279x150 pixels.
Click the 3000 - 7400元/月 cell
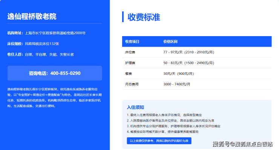[177, 84]
